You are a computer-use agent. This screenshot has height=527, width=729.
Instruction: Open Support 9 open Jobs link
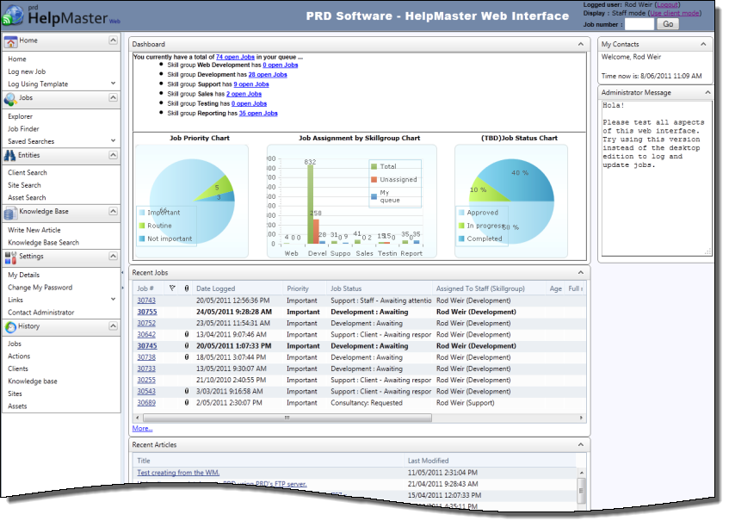click(x=251, y=84)
